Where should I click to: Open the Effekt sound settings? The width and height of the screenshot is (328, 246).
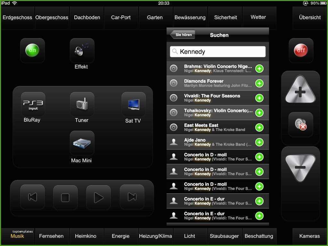point(82,51)
